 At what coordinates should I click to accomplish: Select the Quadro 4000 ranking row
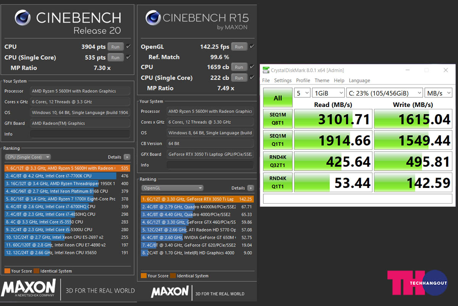(x=197, y=214)
